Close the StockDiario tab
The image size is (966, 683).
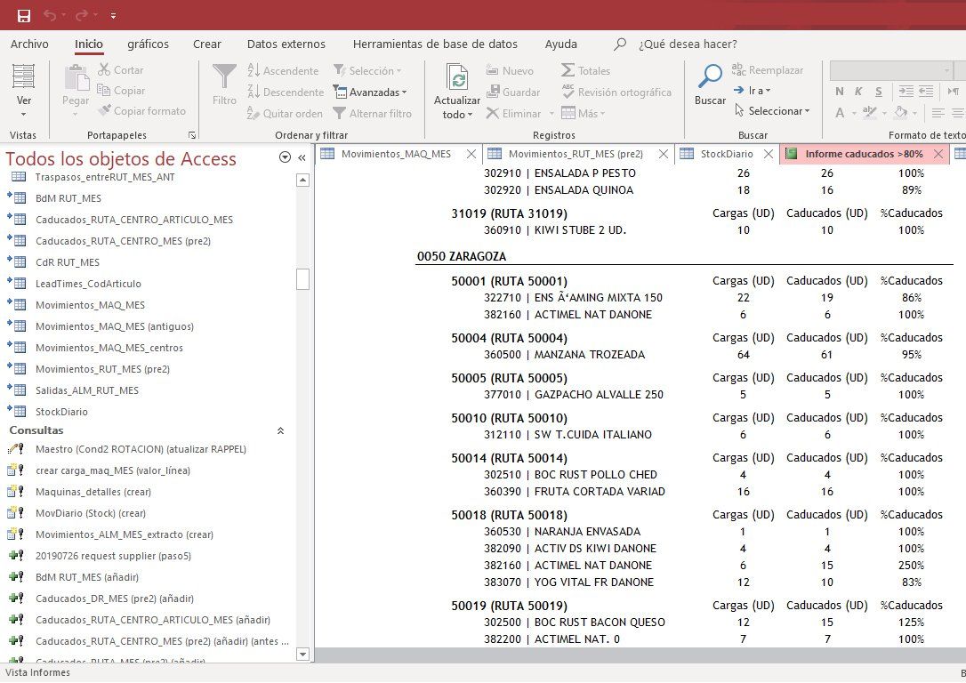769,154
